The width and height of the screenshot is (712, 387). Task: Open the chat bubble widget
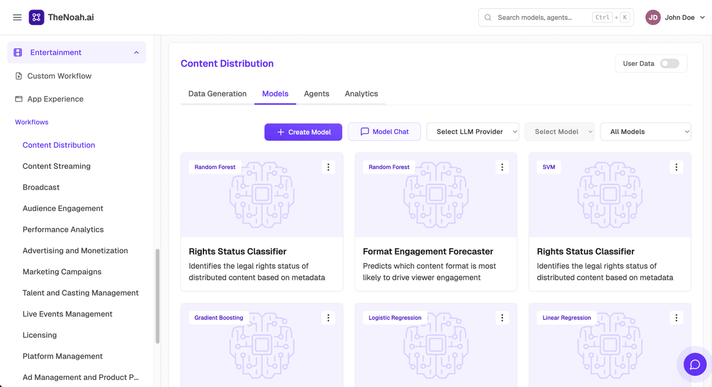point(695,364)
